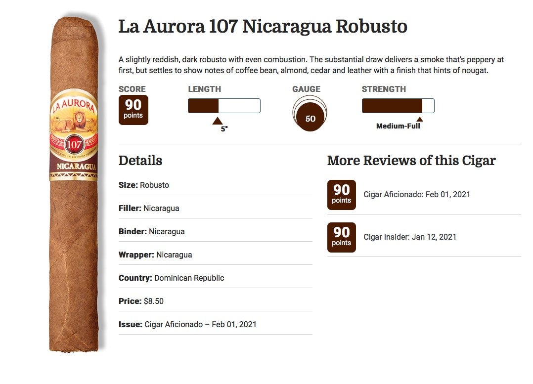Click the More Reviews of this Cigar heading
Image resolution: width=533 pixels, height=384 pixels.
pyautogui.click(x=411, y=161)
